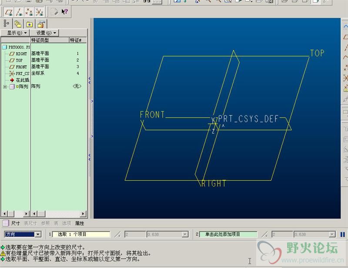The image size is (348, 268).
Task: Click the context-sensitive help arrow icon
Action: [64, 12]
